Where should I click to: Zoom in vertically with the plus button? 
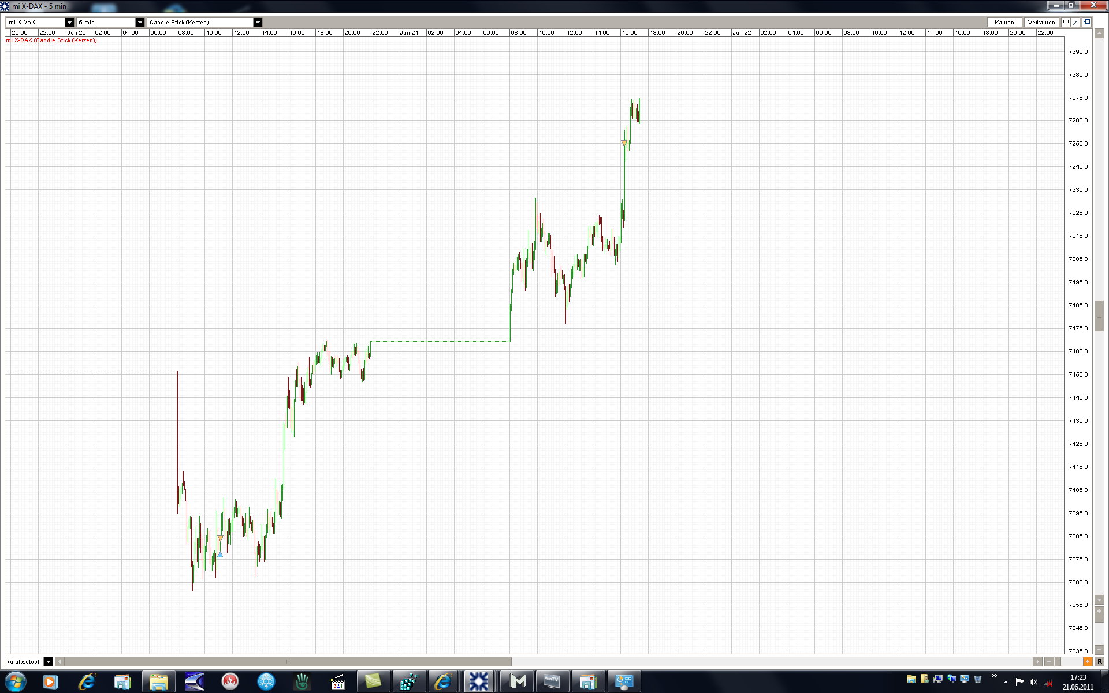[1099, 610]
